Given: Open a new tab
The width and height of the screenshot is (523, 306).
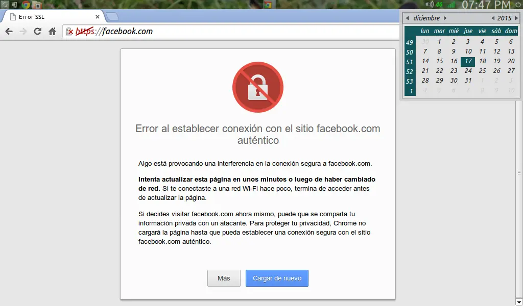Looking at the screenshot, I should [112, 16].
